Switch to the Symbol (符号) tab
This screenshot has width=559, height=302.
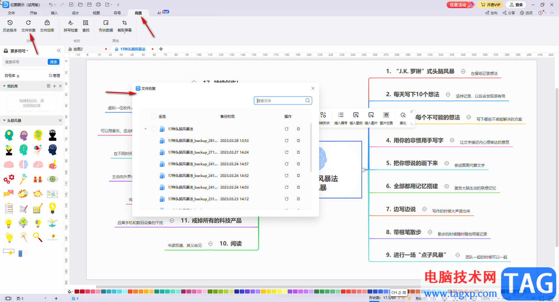coord(117,13)
